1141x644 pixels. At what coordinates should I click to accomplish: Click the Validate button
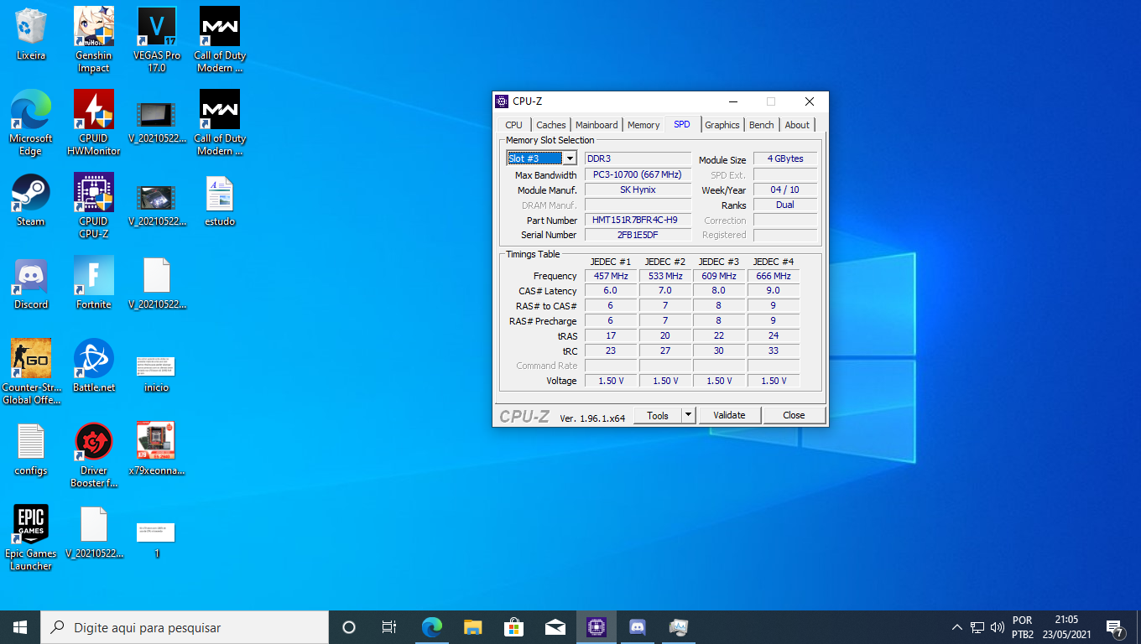pyautogui.click(x=729, y=415)
